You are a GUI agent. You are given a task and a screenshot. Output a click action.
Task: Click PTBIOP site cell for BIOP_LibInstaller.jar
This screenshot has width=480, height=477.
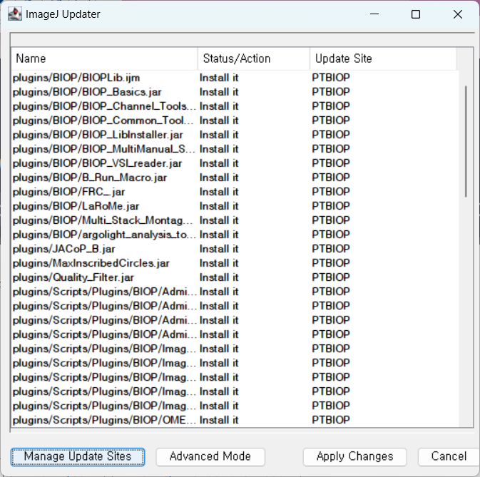pos(331,135)
